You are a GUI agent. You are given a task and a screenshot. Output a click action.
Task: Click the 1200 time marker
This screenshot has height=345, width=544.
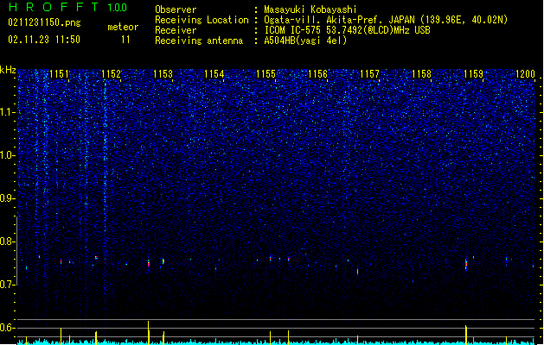[x=525, y=74]
